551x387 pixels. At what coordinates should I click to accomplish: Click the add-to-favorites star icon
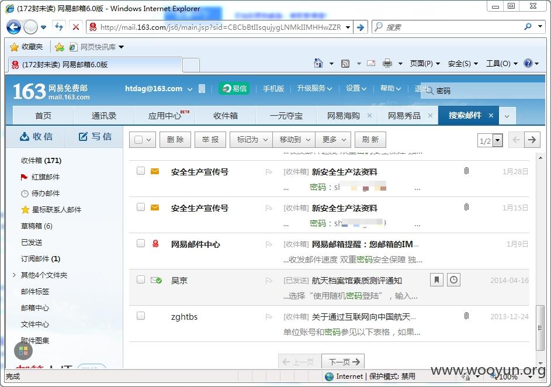tap(60, 47)
